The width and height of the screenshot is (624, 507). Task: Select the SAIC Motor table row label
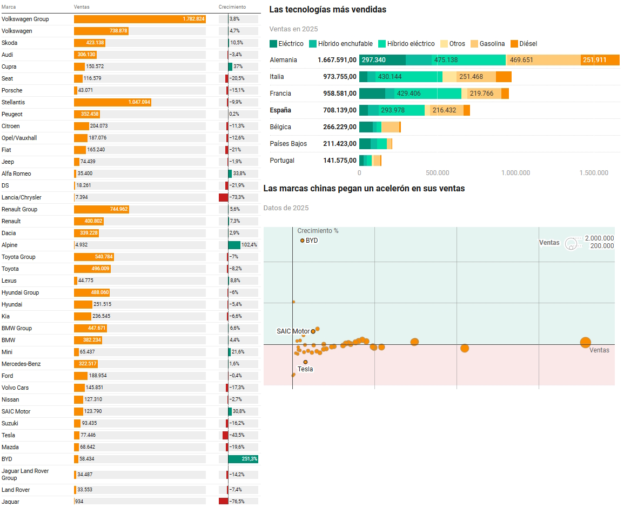coord(16,411)
